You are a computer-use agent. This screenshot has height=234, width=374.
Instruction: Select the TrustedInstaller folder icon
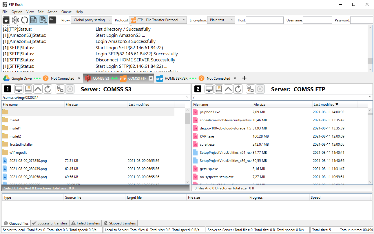click(5, 144)
